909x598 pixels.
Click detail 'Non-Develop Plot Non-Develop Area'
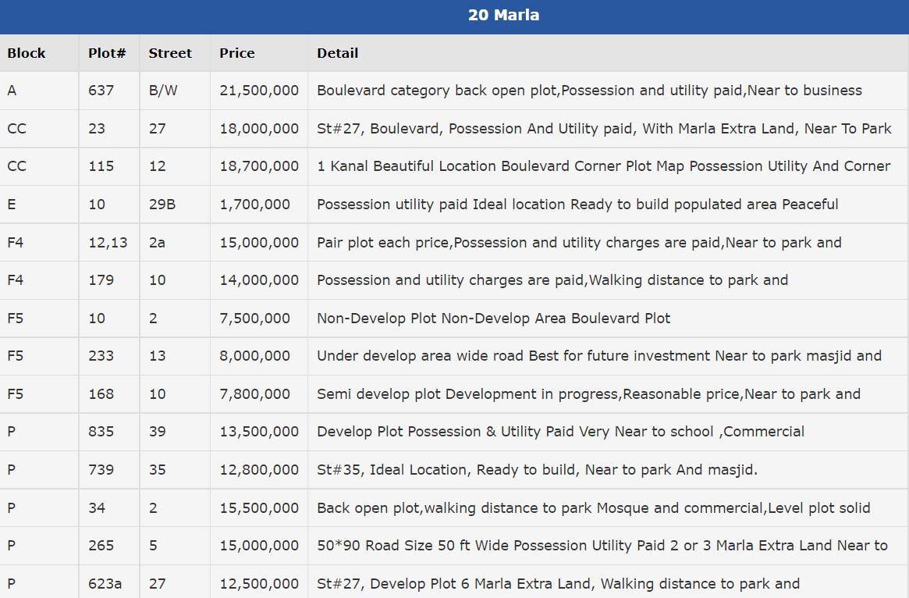point(493,319)
